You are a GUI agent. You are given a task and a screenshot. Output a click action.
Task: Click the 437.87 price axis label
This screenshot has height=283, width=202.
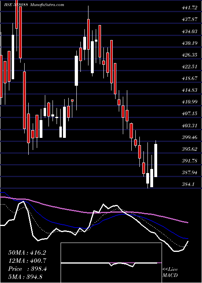pyautogui.click(x=189, y=19)
